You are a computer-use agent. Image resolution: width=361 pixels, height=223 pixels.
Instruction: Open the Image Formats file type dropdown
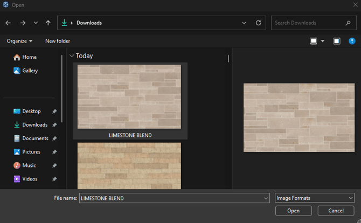(315, 198)
